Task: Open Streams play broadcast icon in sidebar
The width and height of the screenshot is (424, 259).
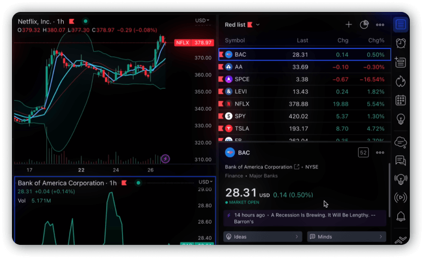Action: [x=401, y=198]
